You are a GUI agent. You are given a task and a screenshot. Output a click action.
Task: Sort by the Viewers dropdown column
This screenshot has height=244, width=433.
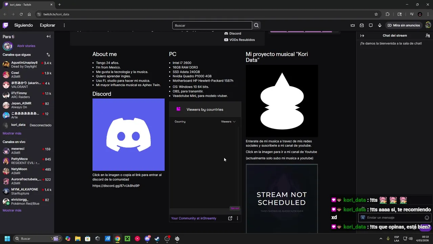228,122
